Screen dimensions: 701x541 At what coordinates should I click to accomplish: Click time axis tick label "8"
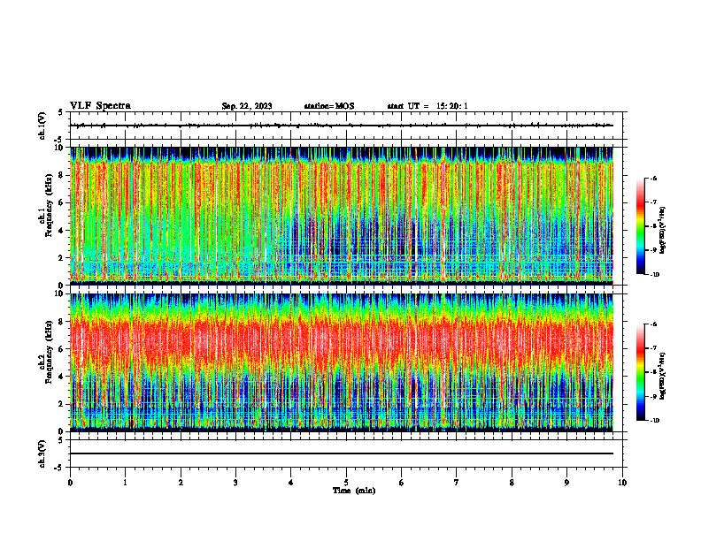(512, 483)
